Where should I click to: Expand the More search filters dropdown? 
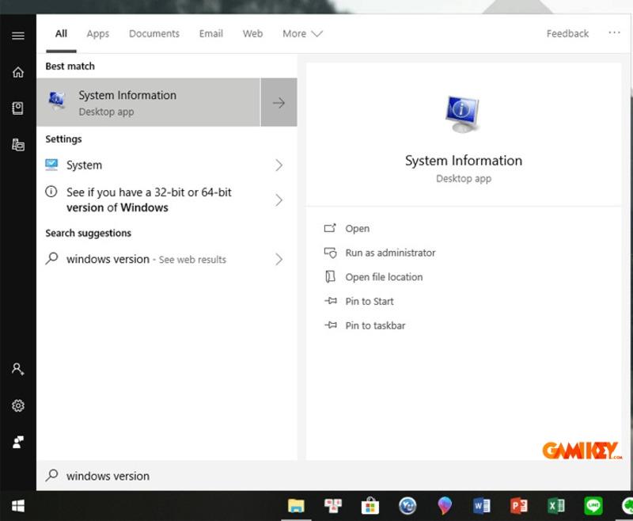[x=301, y=33]
